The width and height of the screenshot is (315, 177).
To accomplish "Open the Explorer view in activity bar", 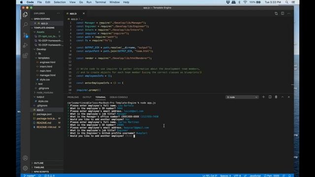I will pyautogui.click(x=25, y=14).
